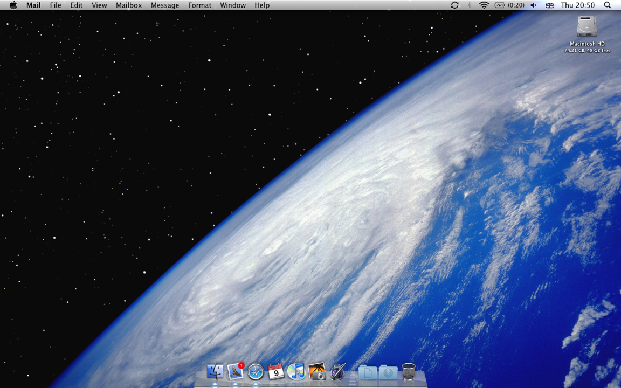Open the Help menu
The width and height of the screenshot is (621, 388).
pyautogui.click(x=262, y=5)
